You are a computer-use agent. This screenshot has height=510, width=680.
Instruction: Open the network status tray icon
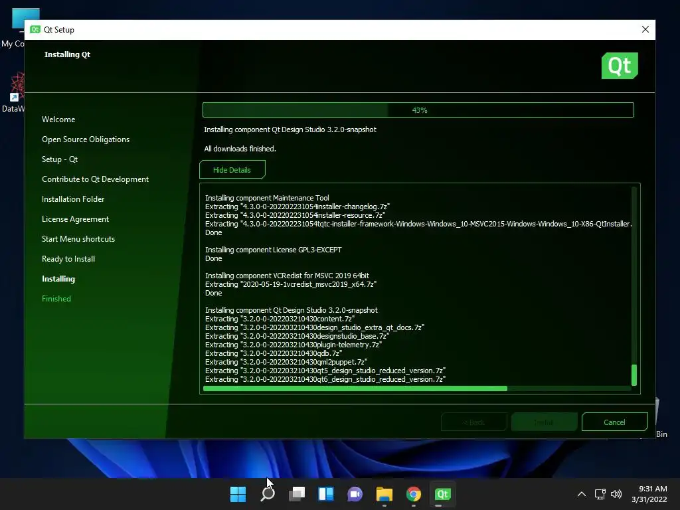[x=600, y=494]
